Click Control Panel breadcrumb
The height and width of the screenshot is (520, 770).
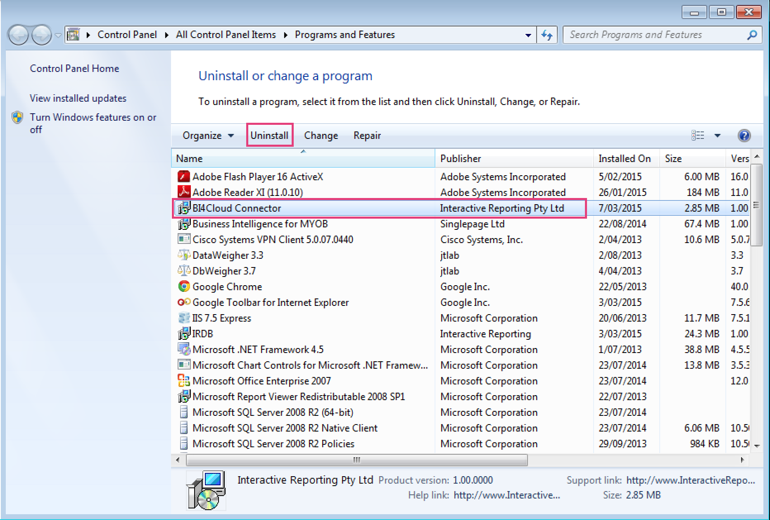[127, 35]
